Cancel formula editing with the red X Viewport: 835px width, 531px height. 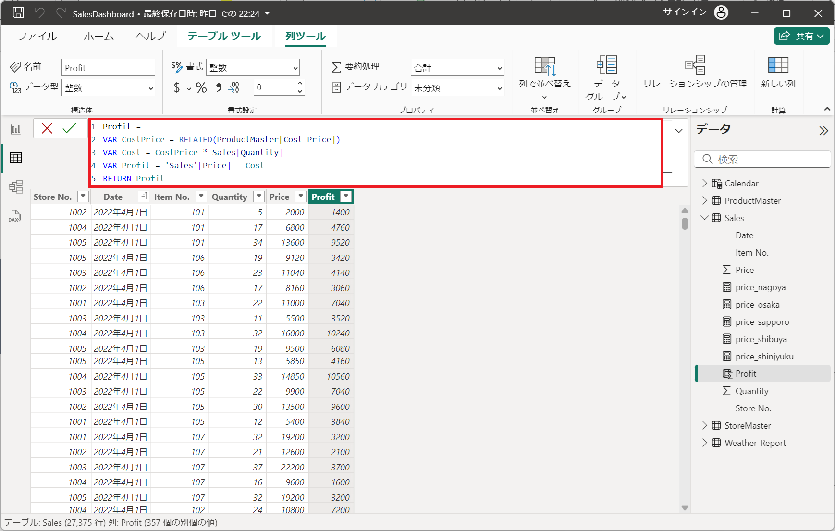tap(47, 128)
